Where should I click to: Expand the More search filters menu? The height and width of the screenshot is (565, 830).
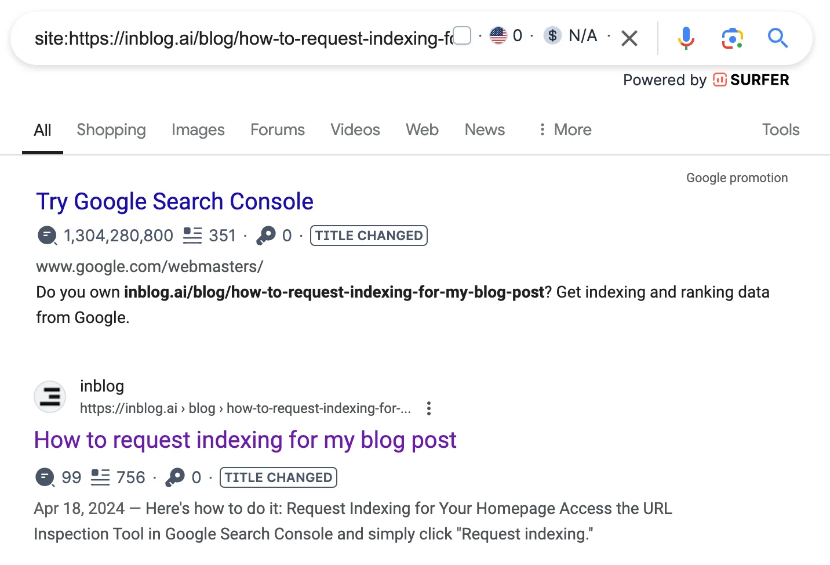[565, 130]
